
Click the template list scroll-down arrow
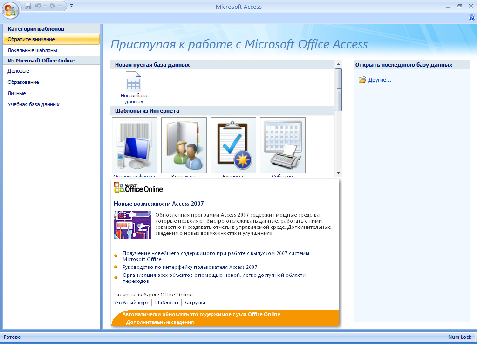tap(338, 172)
